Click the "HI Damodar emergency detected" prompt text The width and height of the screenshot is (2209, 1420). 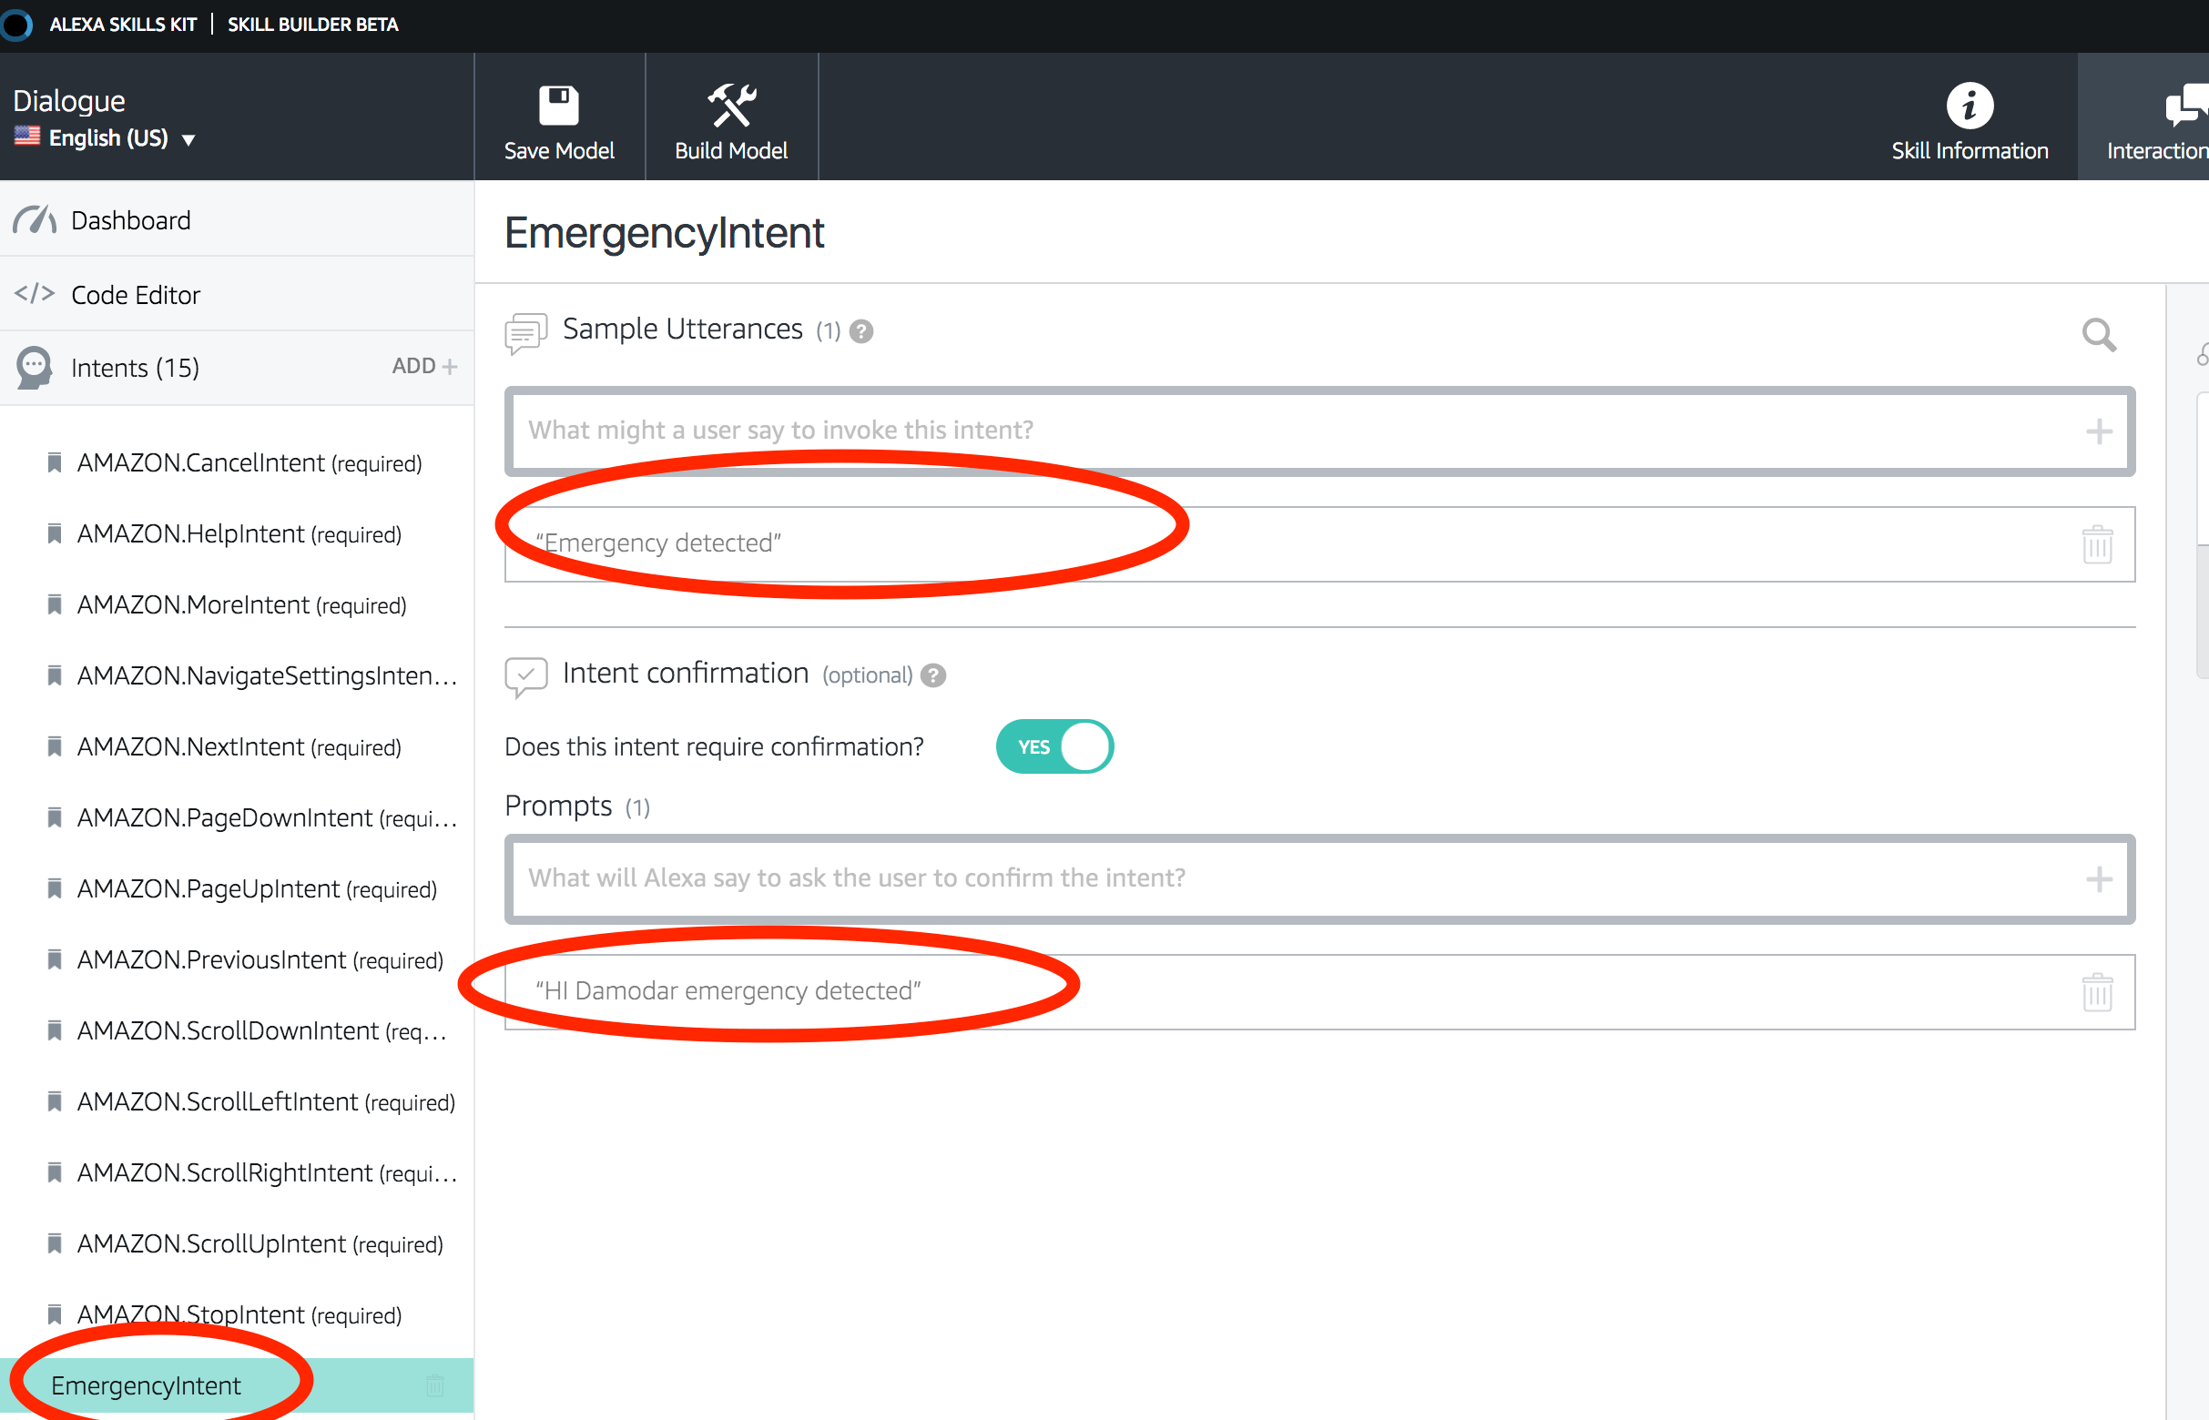[728, 991]
